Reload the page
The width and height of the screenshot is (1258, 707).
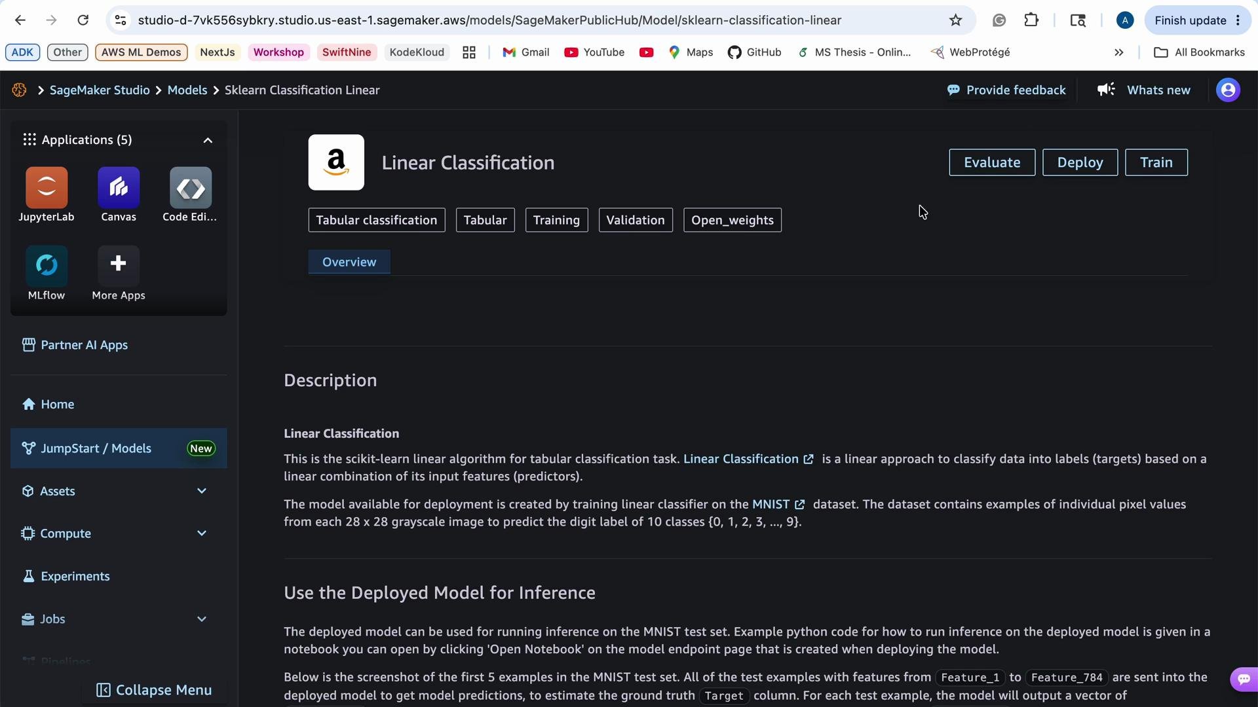[x=83, y=20]
